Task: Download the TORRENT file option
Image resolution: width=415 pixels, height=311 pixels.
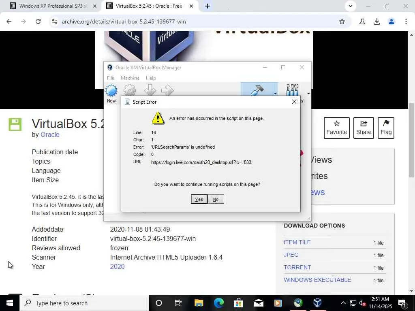Action: (297, 267)
